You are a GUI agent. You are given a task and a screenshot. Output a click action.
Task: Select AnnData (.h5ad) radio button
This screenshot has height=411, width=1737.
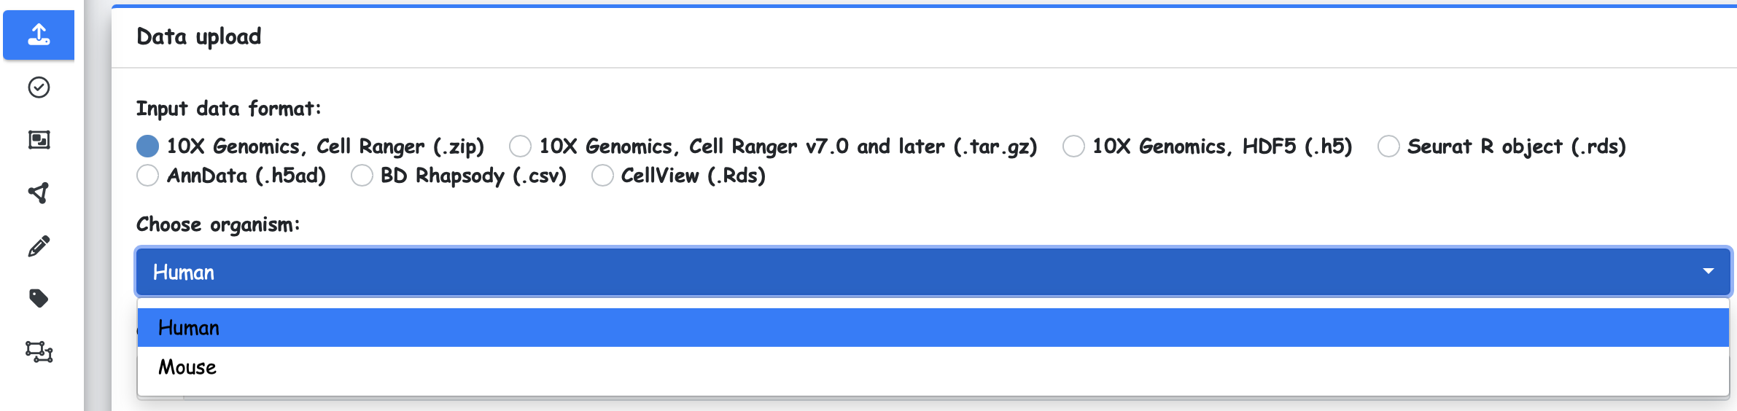point(147,176)
